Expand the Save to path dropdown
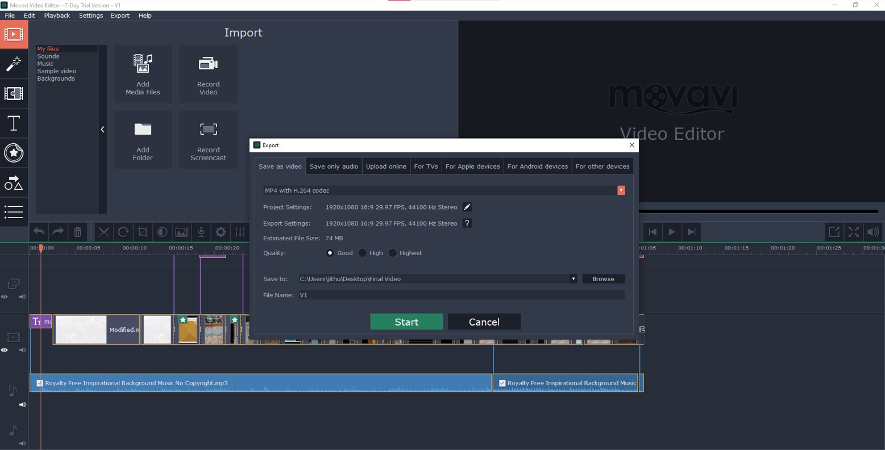Image resolution: width=885 pixels, height=450 pixels. (574, 279)
